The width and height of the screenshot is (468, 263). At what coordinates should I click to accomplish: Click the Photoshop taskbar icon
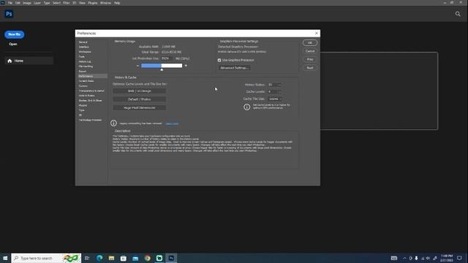pyautogui.click(x=171, y=258)
